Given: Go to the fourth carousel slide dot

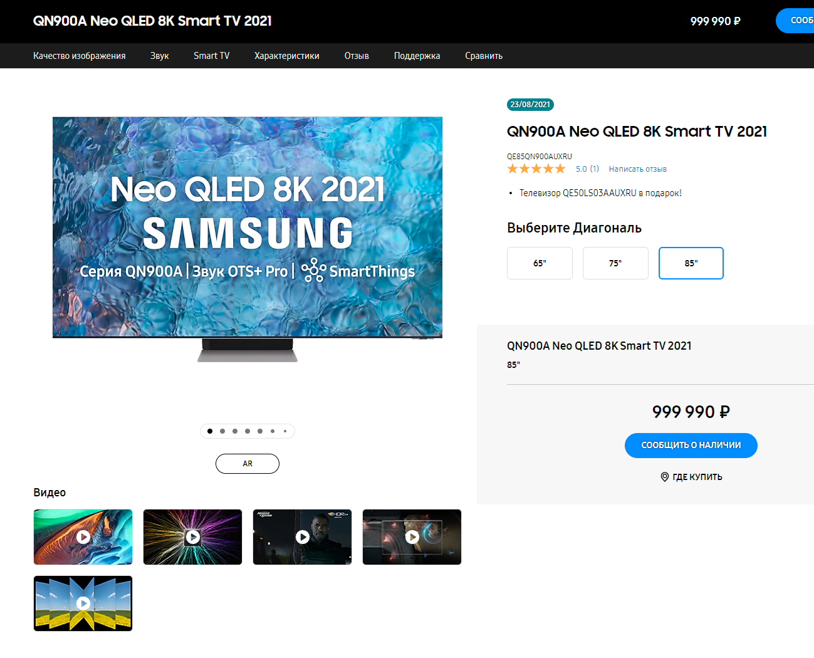Looking at the screenshot, I should click(x=248, y=431).
